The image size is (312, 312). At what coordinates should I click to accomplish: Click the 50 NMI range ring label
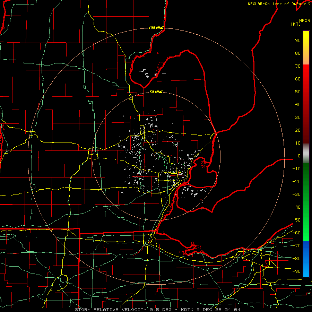click(156, 92)
